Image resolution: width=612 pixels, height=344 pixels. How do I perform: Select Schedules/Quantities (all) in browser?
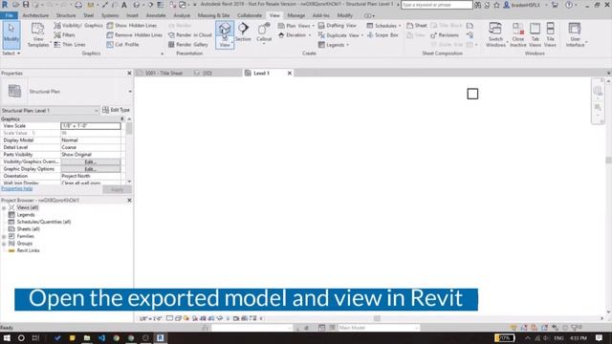point(43,222)
